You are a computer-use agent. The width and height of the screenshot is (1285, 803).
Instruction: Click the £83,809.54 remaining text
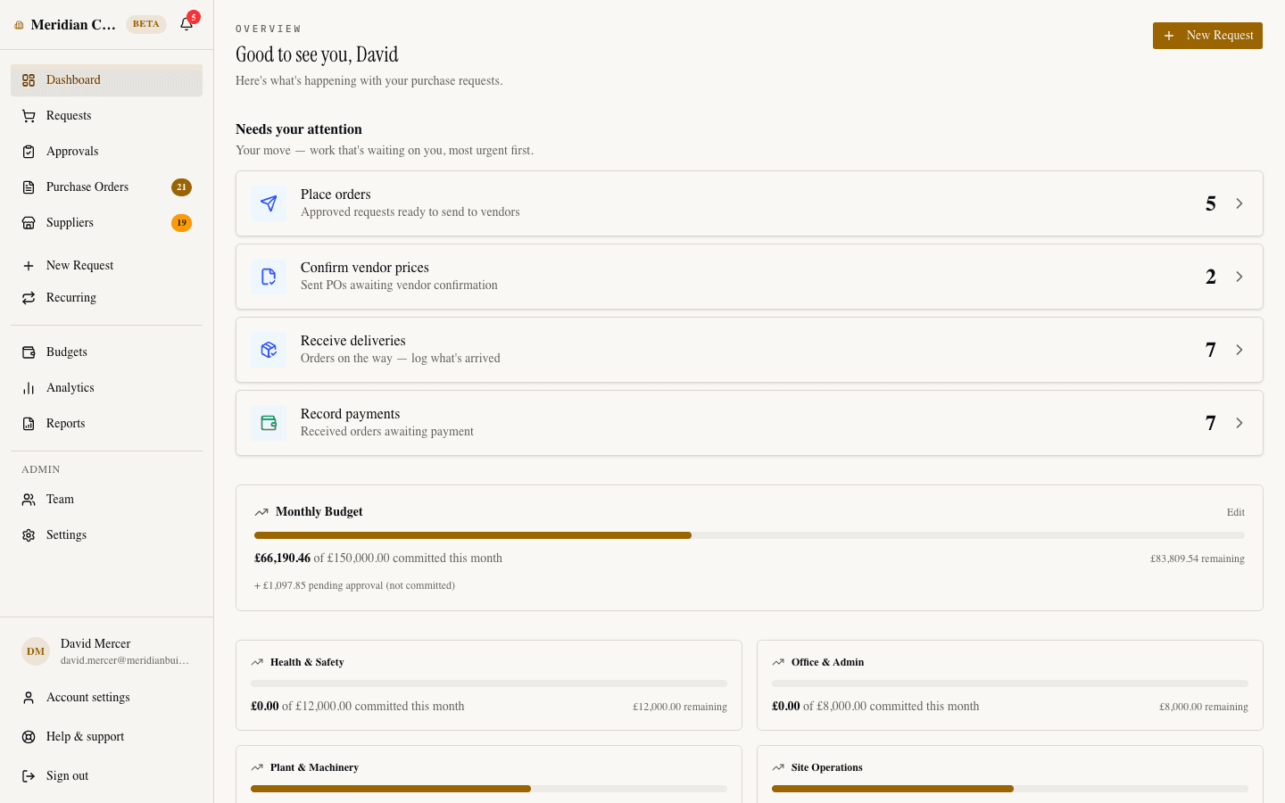pos(1198,559)
